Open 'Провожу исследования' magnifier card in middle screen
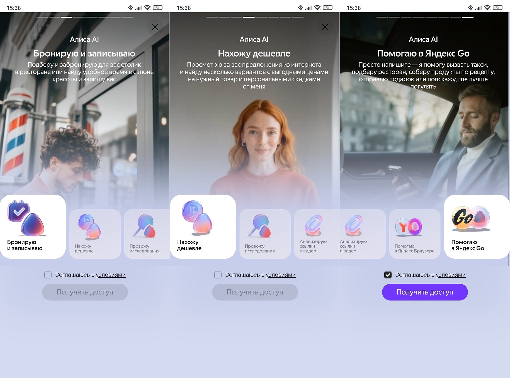The width and height of the screenshot is (510, 378). (265, 234)
